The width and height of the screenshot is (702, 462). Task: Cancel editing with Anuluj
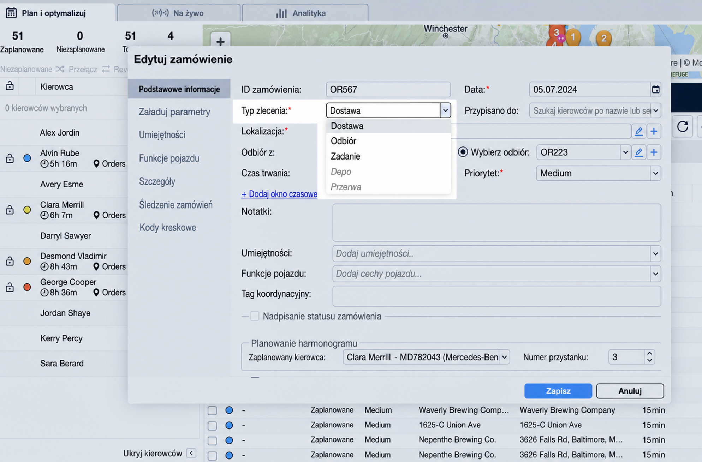pos(630,391)
